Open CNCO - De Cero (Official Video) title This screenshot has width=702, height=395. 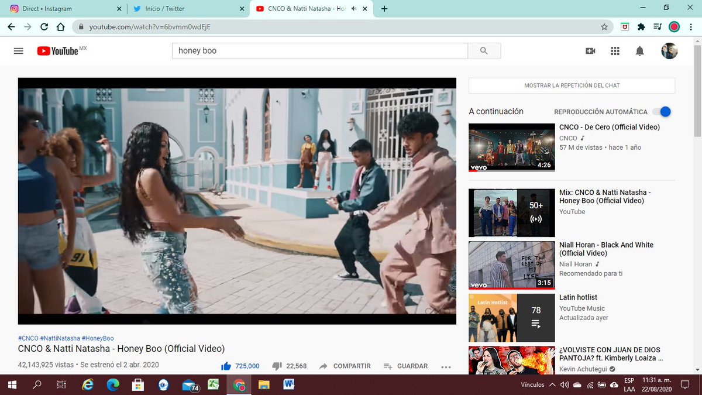click(x=610, y=127)
